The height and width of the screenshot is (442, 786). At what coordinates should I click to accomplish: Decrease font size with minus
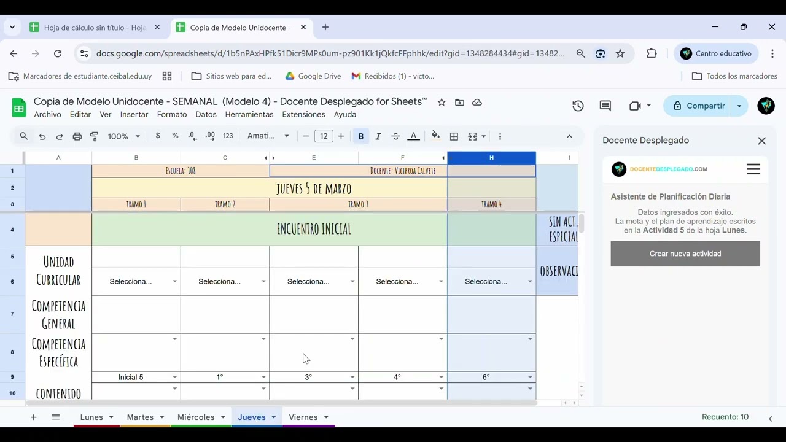[306, 136]
